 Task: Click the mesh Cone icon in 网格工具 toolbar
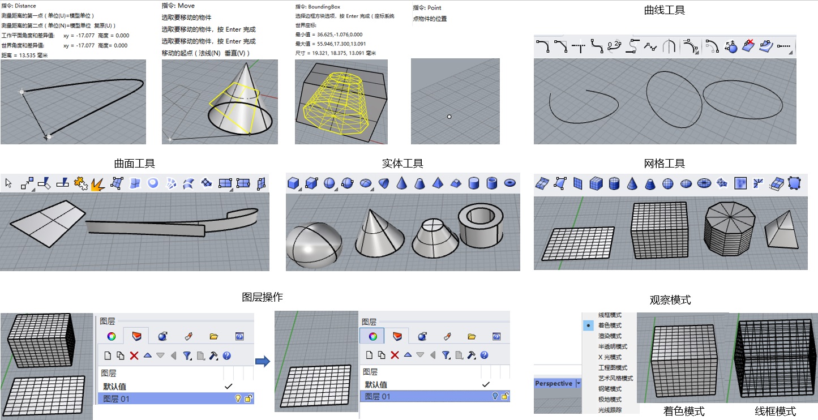click(631, 183)
